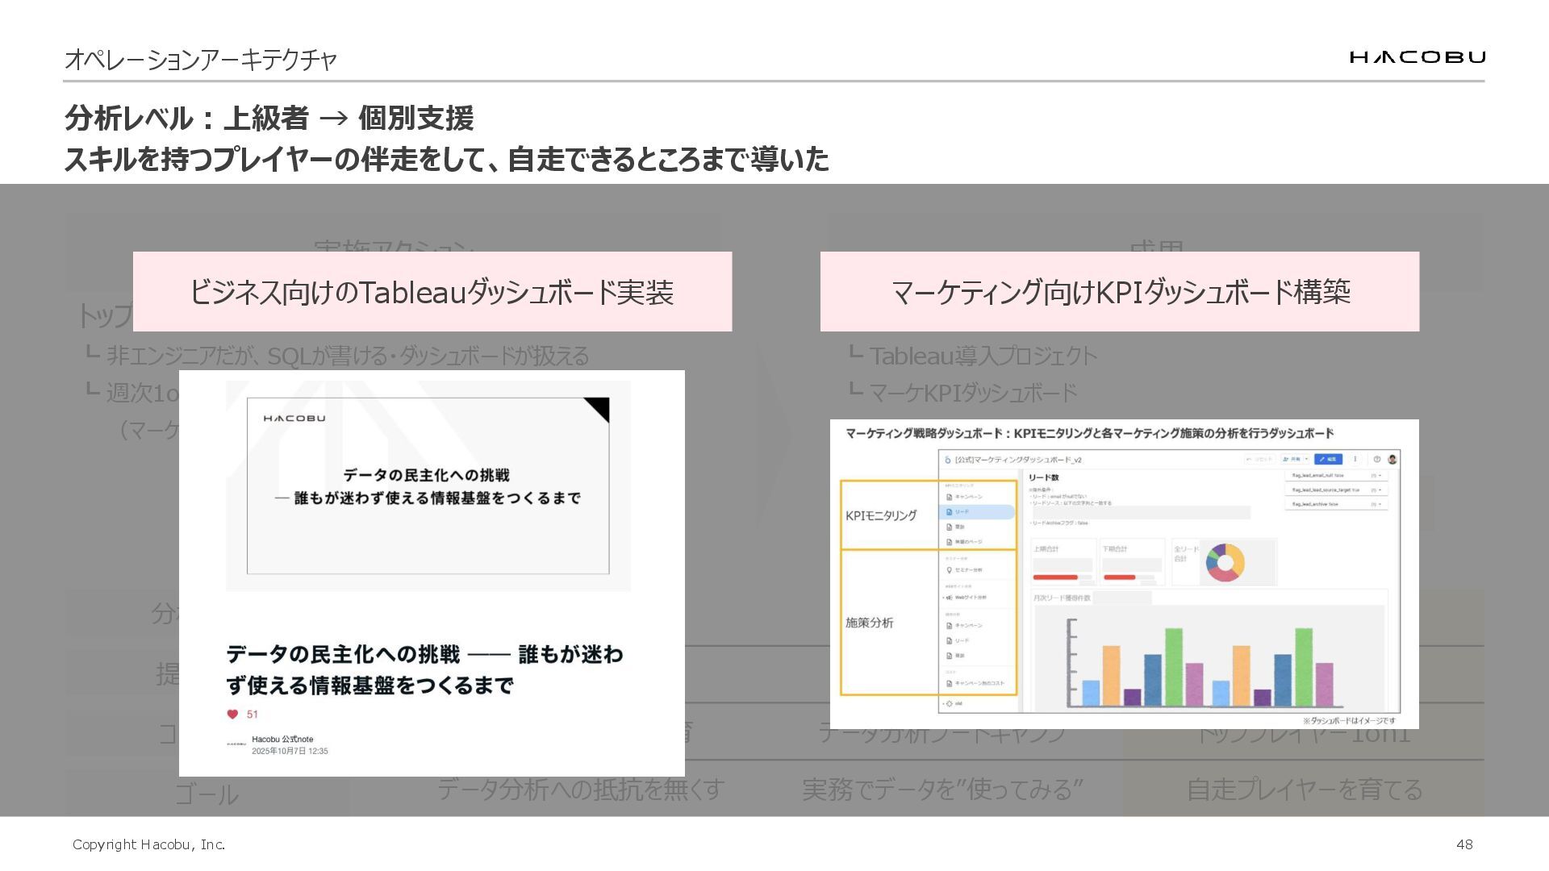Click the pink Tableauダッシュボード実装 header box
The image size is (1549, 871).
click(432, 292)
